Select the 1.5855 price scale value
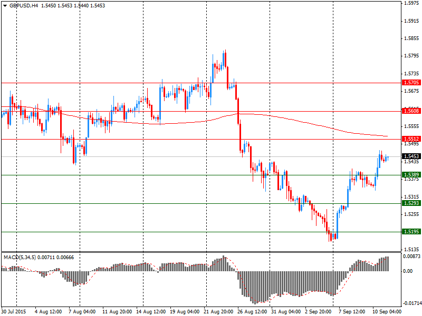This screenshot has height=316, width=422. tap(411, 38)
